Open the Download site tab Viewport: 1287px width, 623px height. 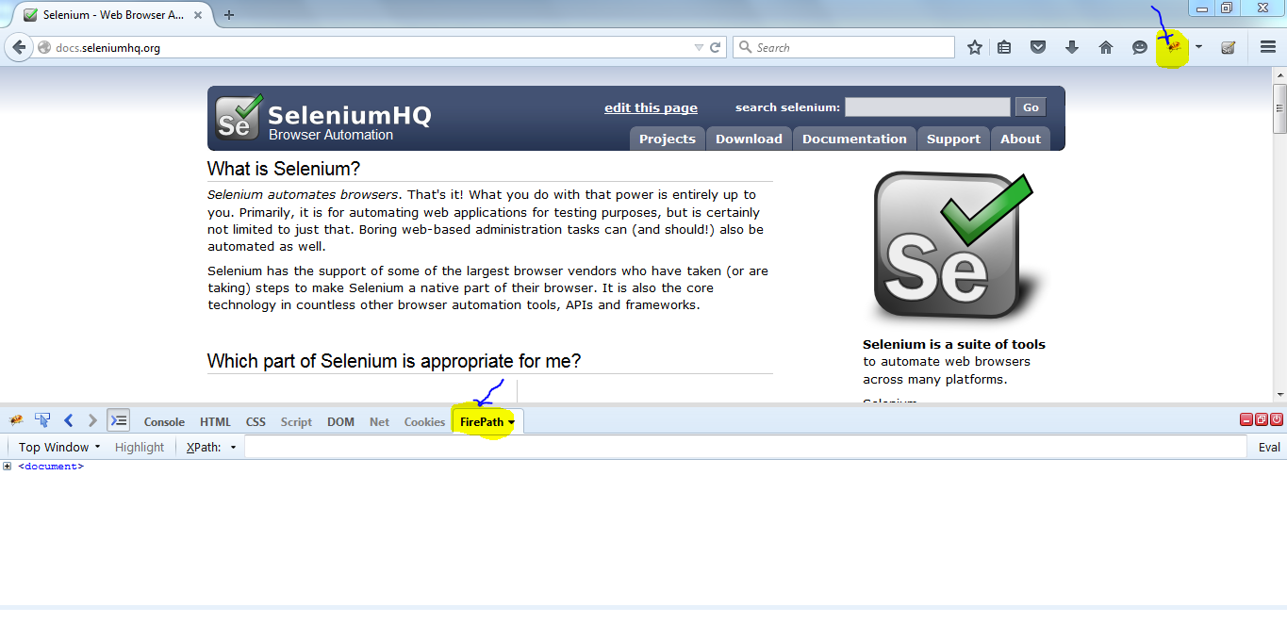(x=749, y=139)
